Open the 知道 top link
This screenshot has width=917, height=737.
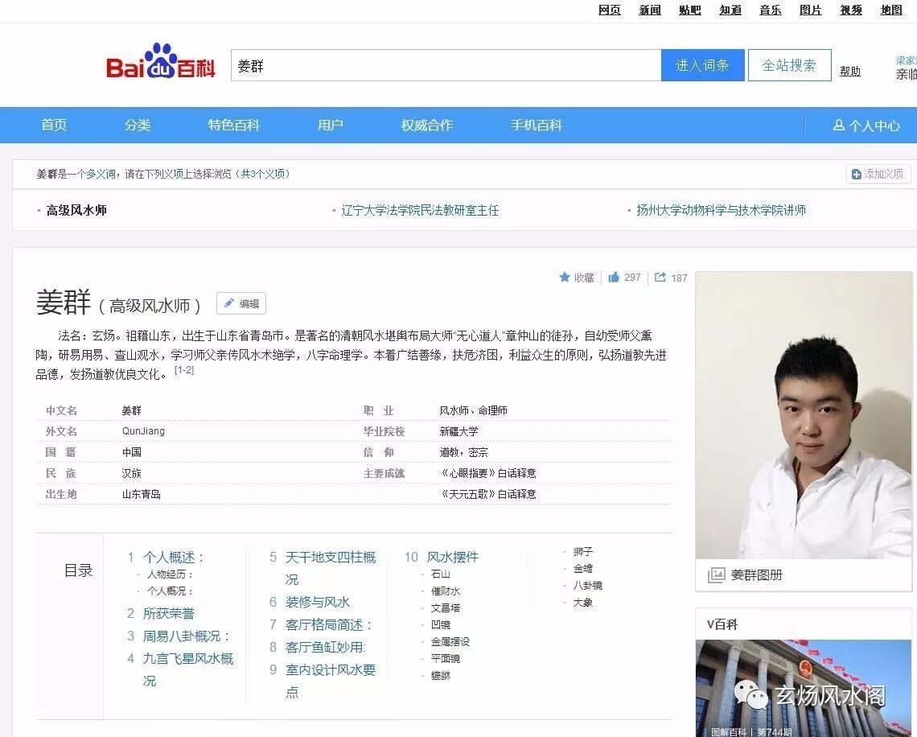tap(730, 10)
